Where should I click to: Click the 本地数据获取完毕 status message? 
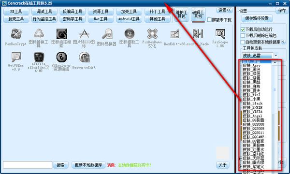(134, 165)
